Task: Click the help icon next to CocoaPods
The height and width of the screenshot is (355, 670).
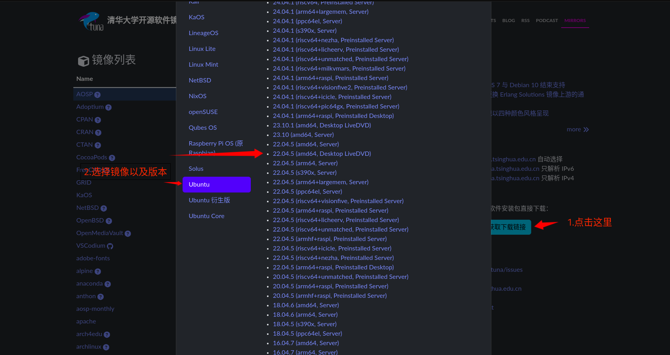Action: pyautogui.click(x=112, y=158)
